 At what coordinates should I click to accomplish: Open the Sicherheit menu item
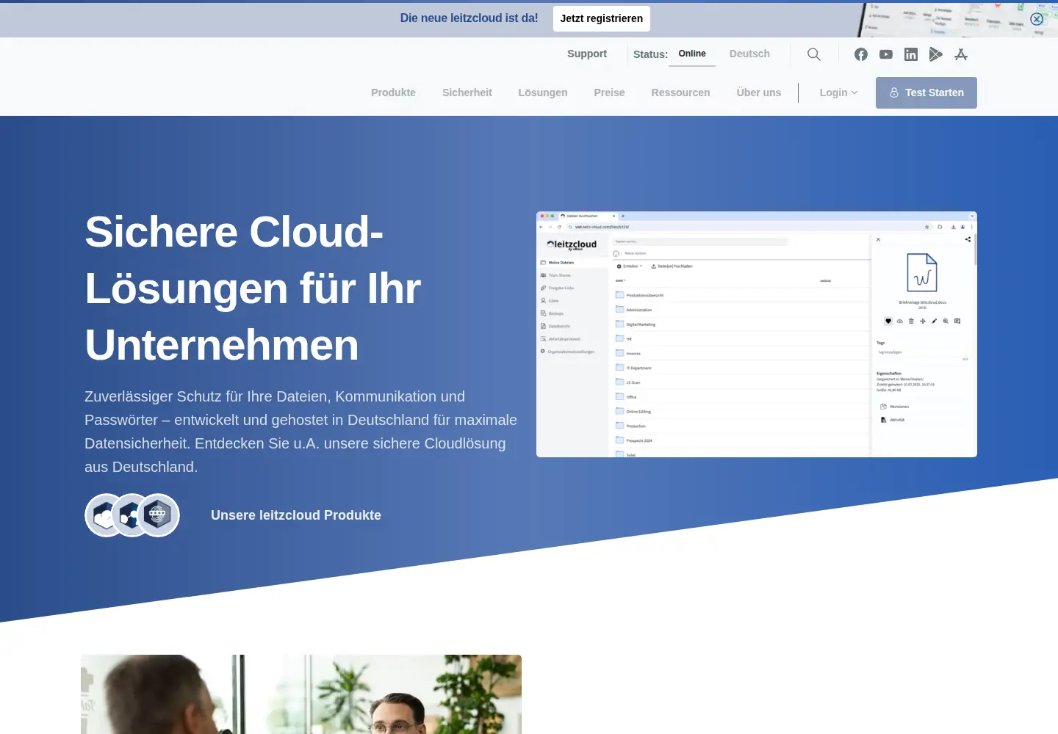click(467, 92)
